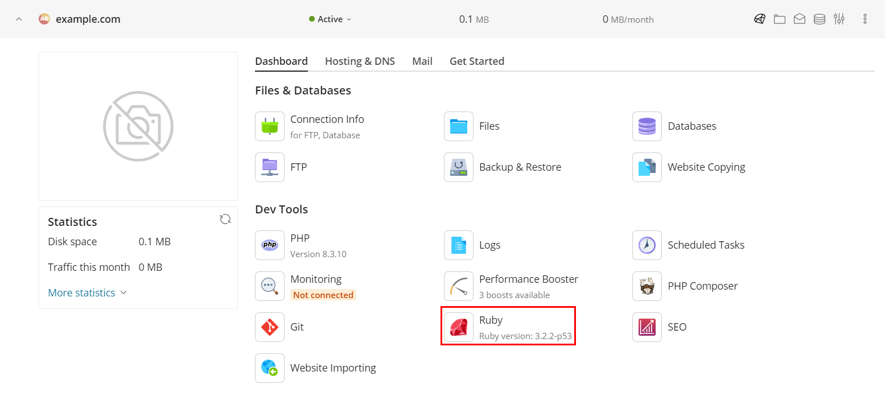Click the Performance Booster gauge icon
885x396 pixels.
click(x=459, y=286)
